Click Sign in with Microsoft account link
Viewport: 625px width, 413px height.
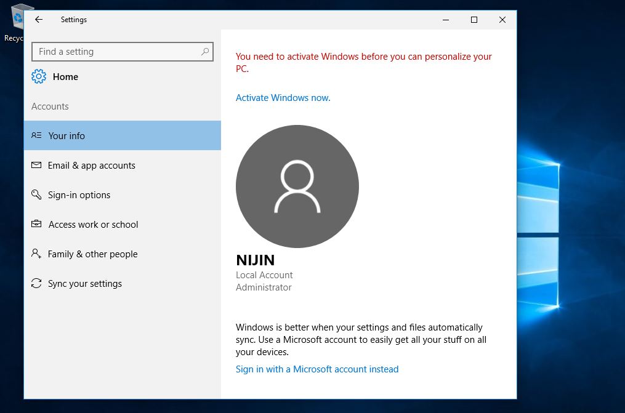(x=317, y=369)
